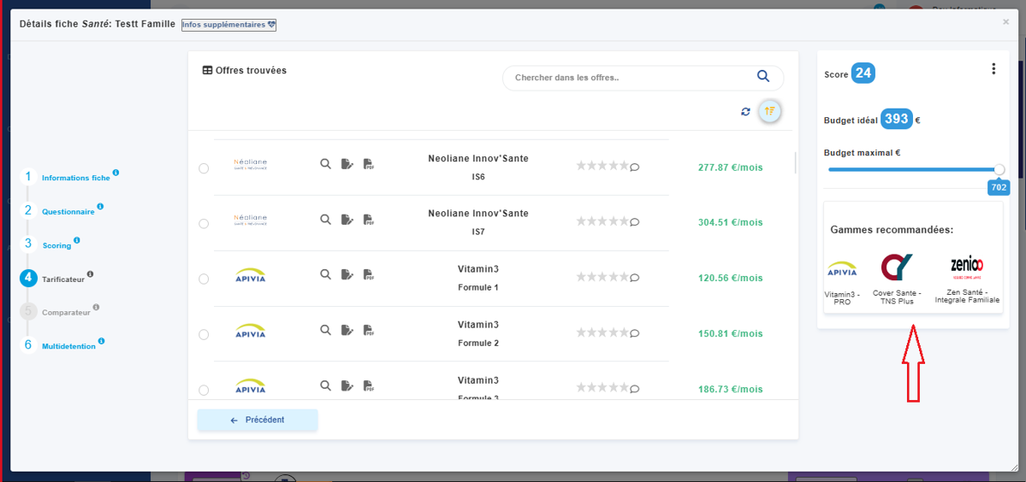
Task: Open the three-dot menu in Score panel
Action: pos(993,69)
